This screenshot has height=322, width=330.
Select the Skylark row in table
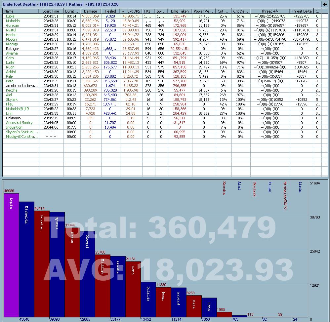(165, 100)
